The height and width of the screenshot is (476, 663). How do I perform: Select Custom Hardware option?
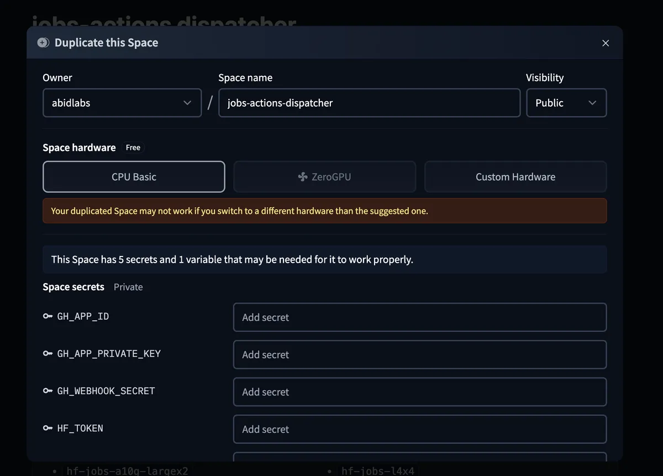click(515, 177)
